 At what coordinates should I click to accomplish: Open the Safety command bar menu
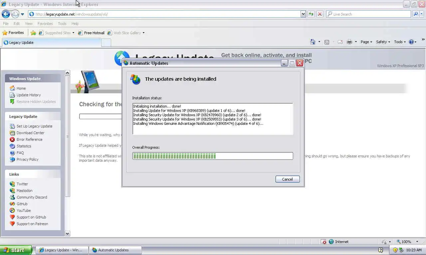tap(383, 42)
